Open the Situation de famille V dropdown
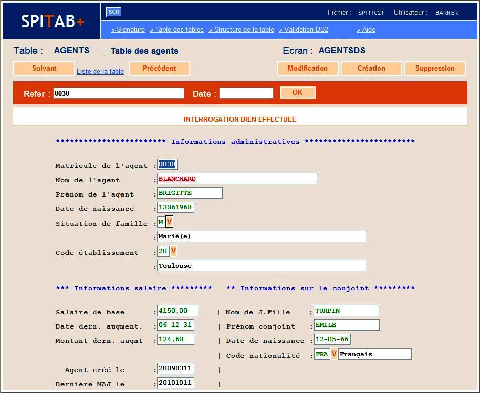 tap(170, 222)
